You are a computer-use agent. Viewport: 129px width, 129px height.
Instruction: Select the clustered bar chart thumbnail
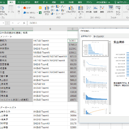[95, 49]
